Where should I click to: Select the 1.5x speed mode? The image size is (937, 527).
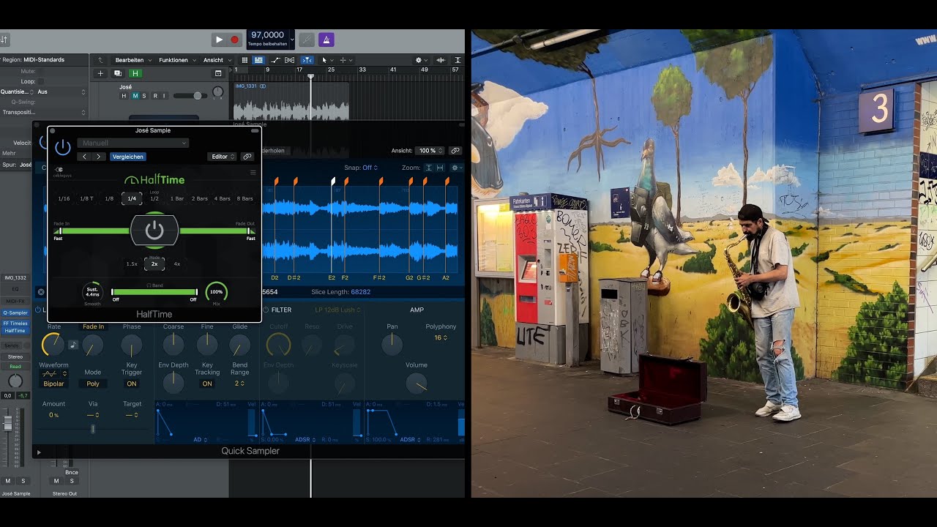click(132, 263)
